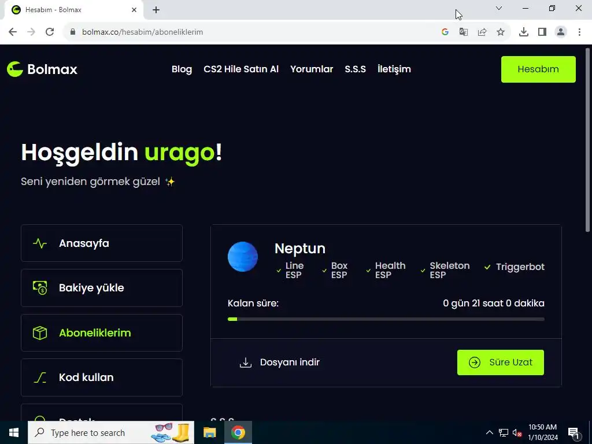Viewport: 592px width, 444px height.
Task: Click the Chrome taskbar icon
Action: 238,432
